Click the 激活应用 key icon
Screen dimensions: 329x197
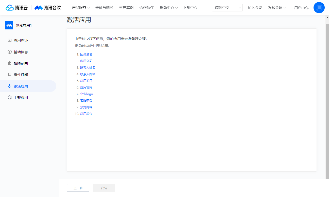click(x=10, y=86)
